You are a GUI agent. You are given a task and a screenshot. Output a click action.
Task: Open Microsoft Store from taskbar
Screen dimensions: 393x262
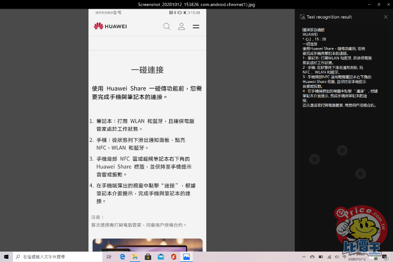[x=148, y=257]
